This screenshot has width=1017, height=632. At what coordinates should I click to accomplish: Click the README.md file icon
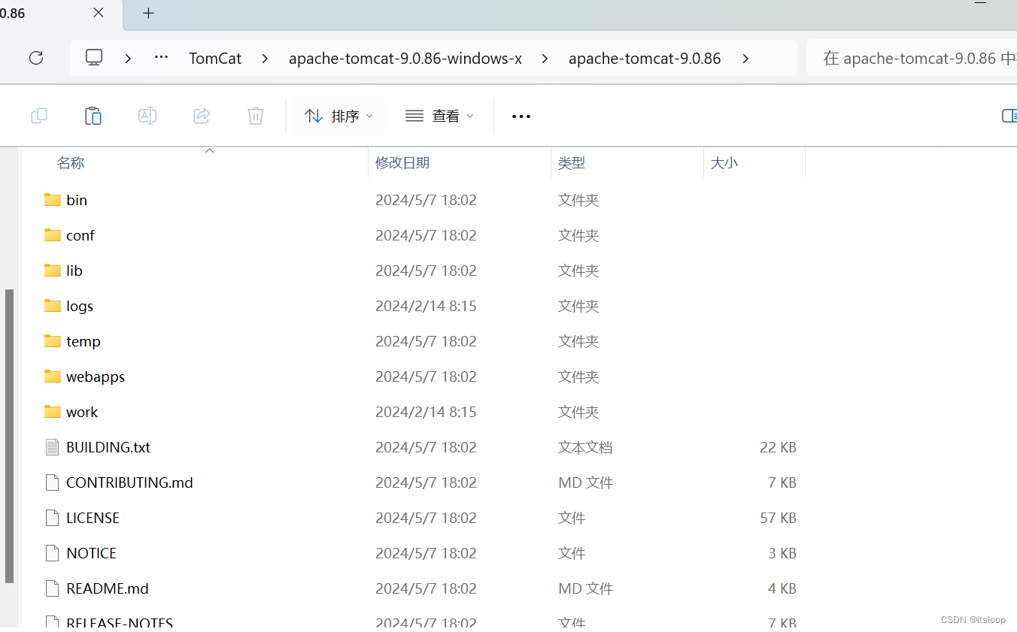(x=52, y=588)
